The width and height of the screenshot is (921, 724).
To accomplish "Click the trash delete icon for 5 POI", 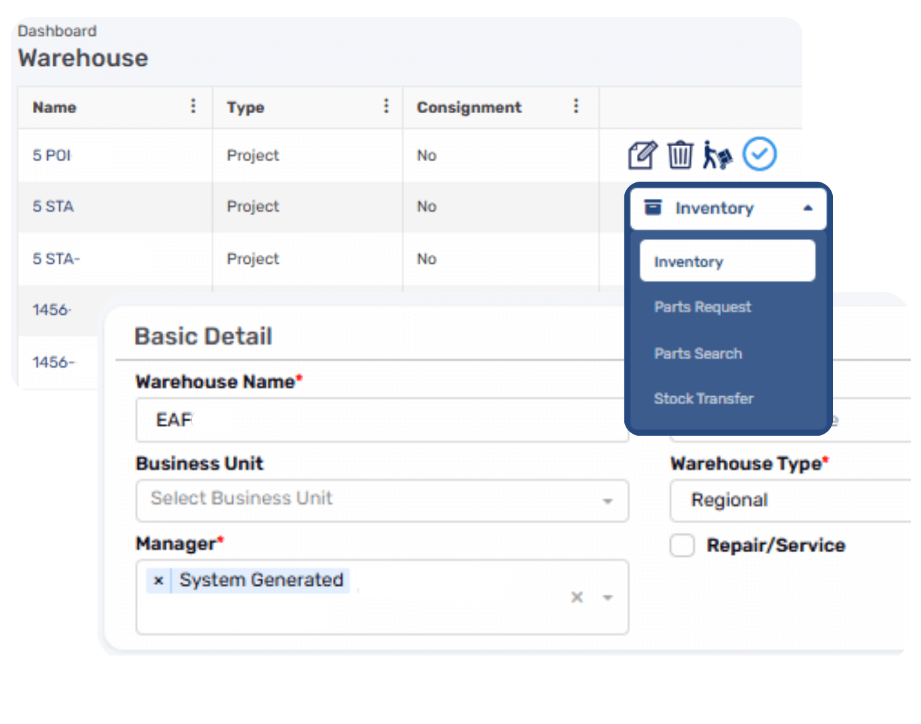I will (680, 155).
